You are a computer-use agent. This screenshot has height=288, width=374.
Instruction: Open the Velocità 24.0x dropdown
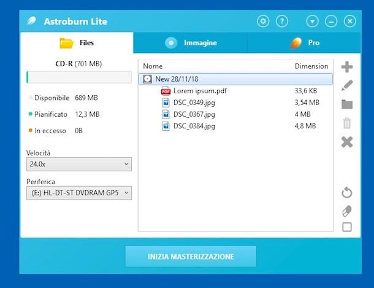[79, 164]
